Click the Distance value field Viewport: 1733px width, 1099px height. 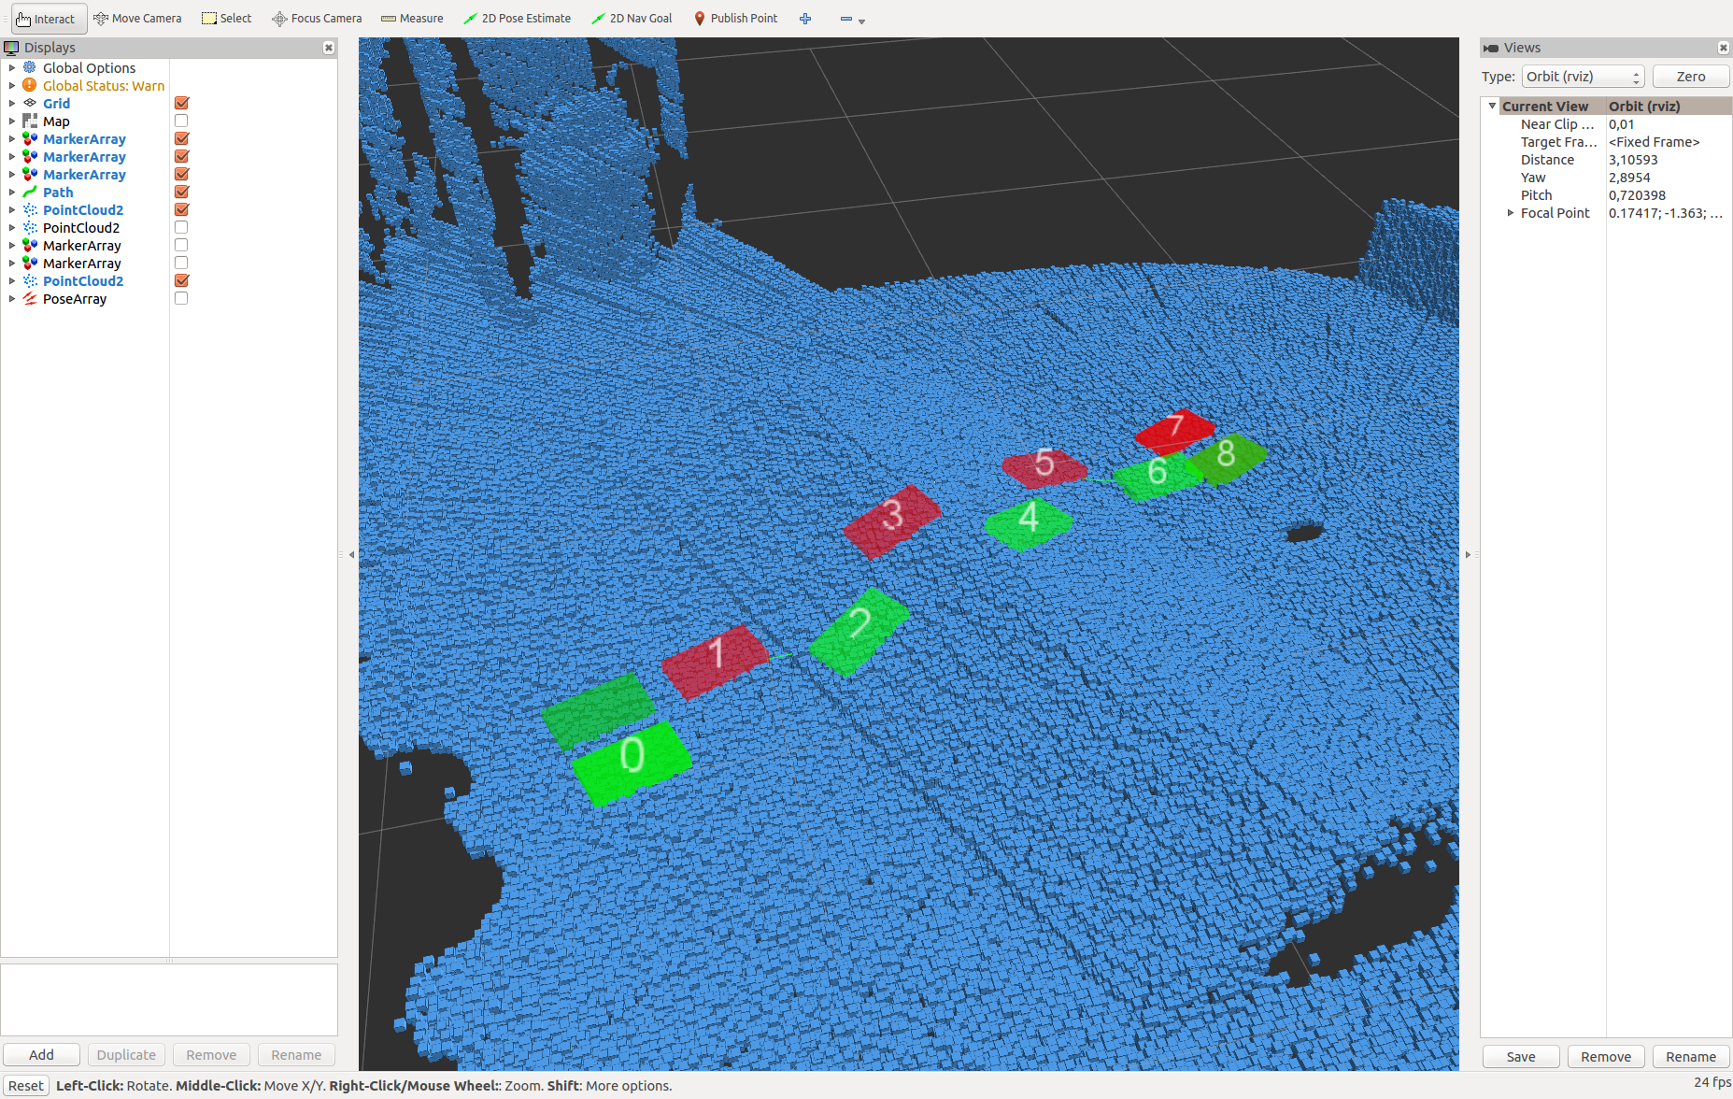1667,160
